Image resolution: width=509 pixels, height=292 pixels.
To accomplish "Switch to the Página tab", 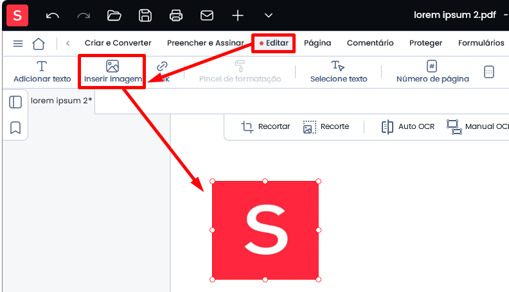I will (317, 43).
